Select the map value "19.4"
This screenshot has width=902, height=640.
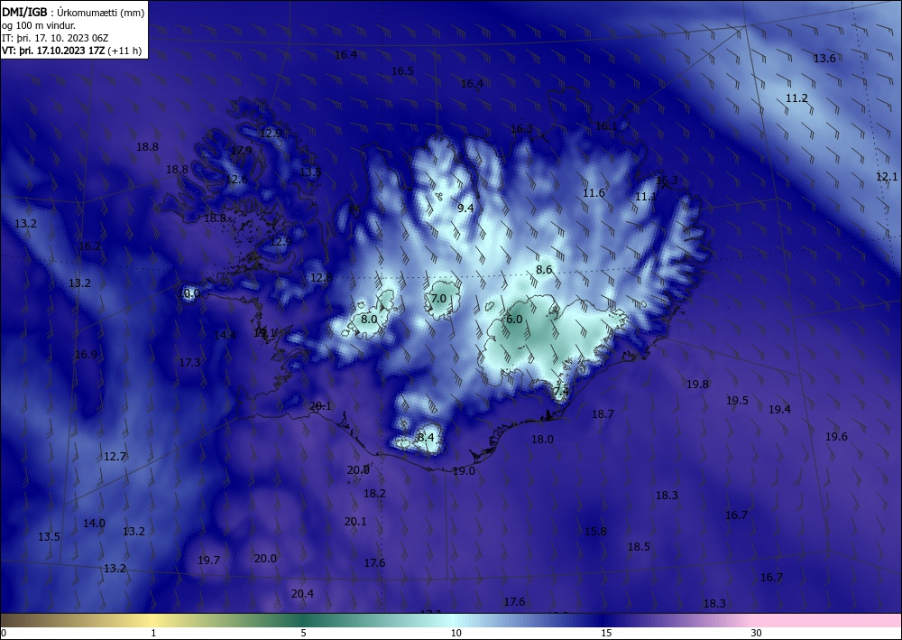(779, 409)
